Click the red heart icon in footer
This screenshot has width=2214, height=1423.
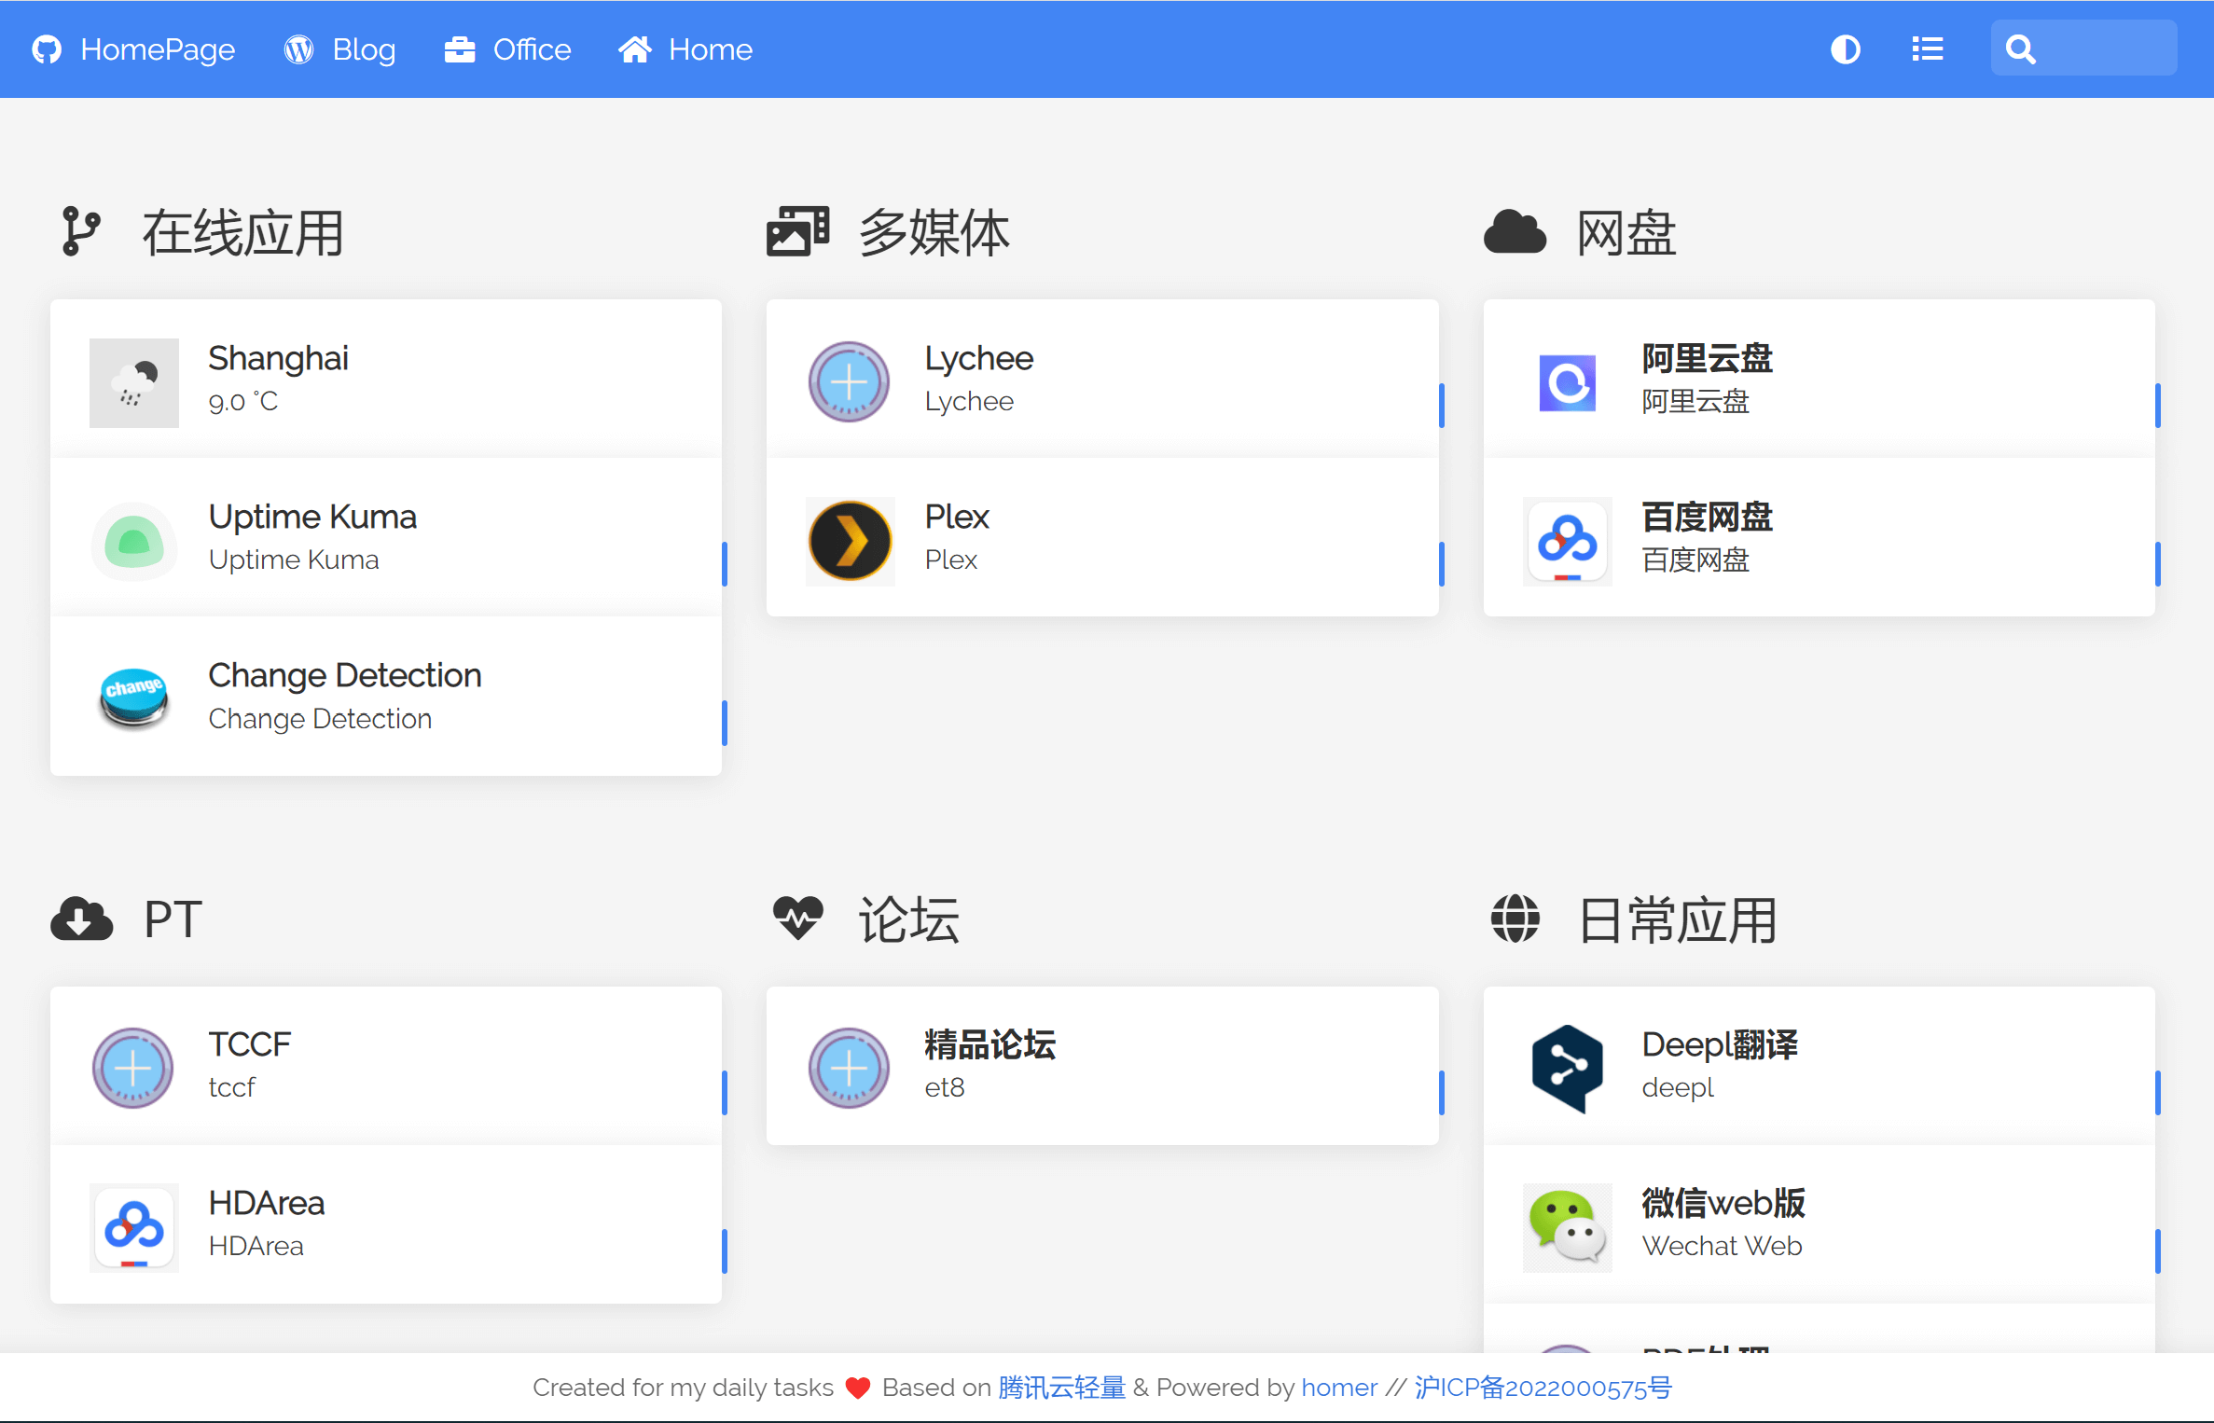tap(858, 1388)
